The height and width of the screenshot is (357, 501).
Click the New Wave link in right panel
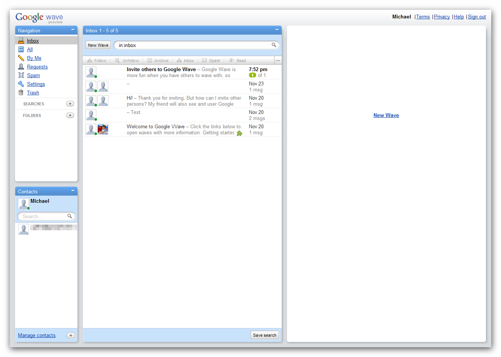pos(386,115)
